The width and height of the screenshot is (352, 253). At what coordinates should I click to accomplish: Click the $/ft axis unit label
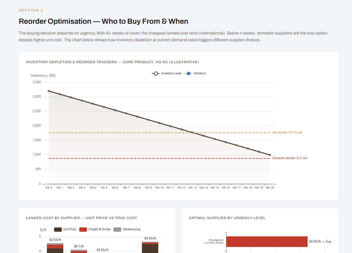pos(43,230)
